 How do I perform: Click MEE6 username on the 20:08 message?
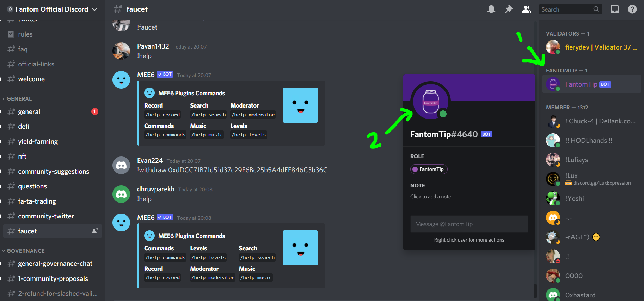click(146, 218)
